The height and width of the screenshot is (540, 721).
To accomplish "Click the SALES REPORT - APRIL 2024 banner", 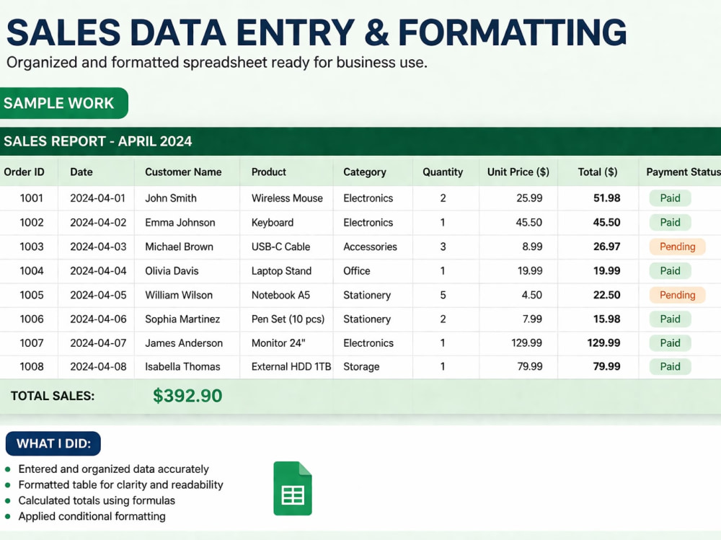I will click(360, 141).
